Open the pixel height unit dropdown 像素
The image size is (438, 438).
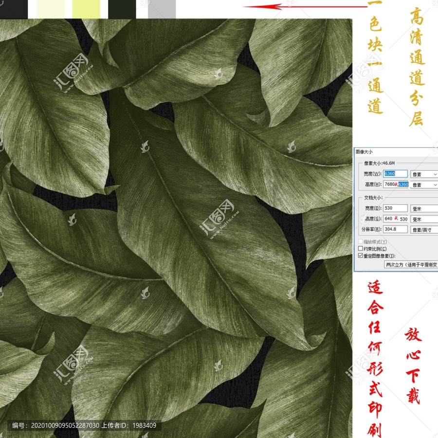(424, 184)
